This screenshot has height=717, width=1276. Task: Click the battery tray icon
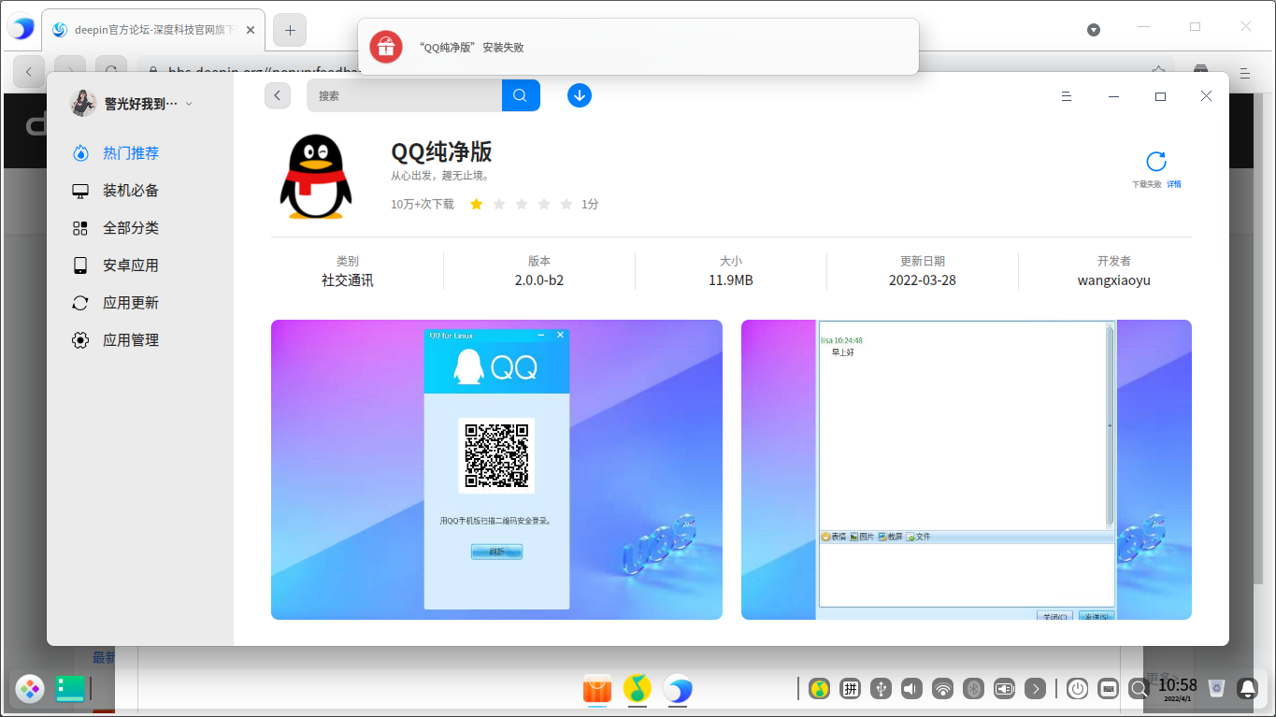click(1005, 690)
